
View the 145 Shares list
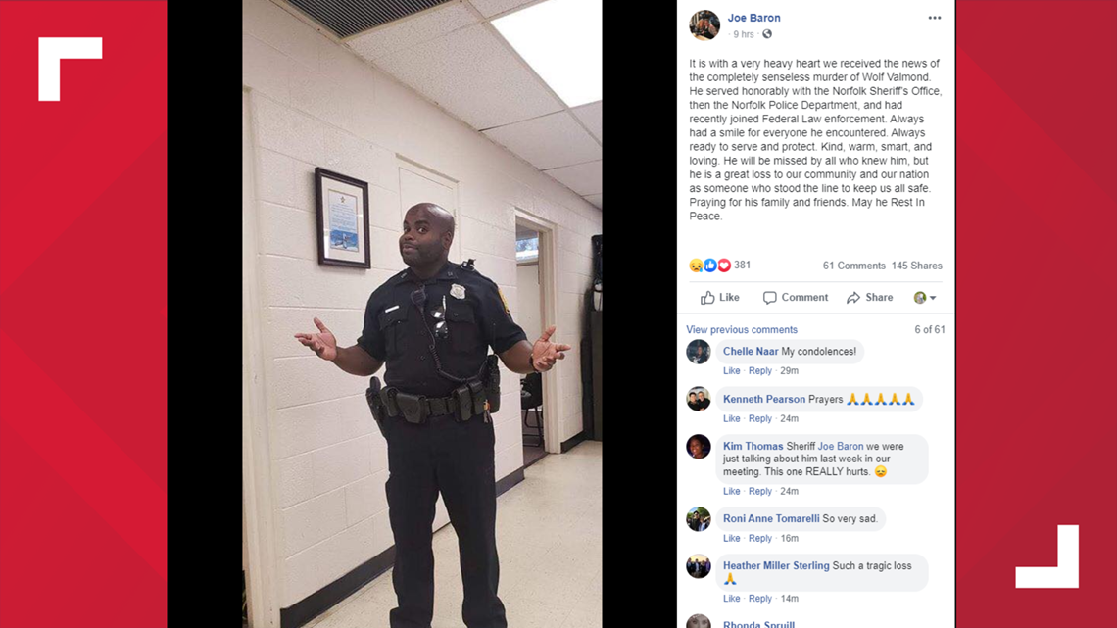point(917,266)
